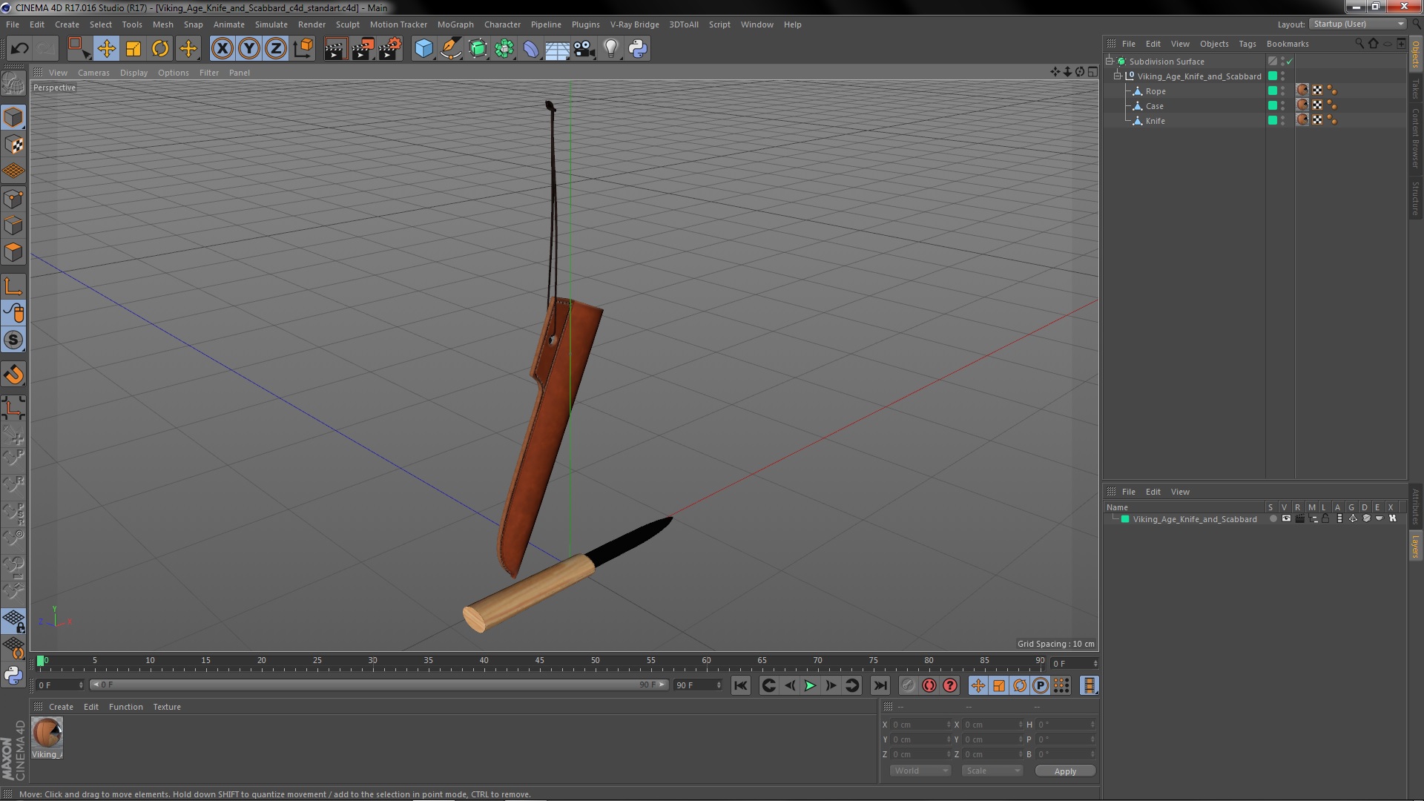Open the Sculpt menu
Image resolution: width=1424 pixels, height=801 pixels.
point(347,24)
